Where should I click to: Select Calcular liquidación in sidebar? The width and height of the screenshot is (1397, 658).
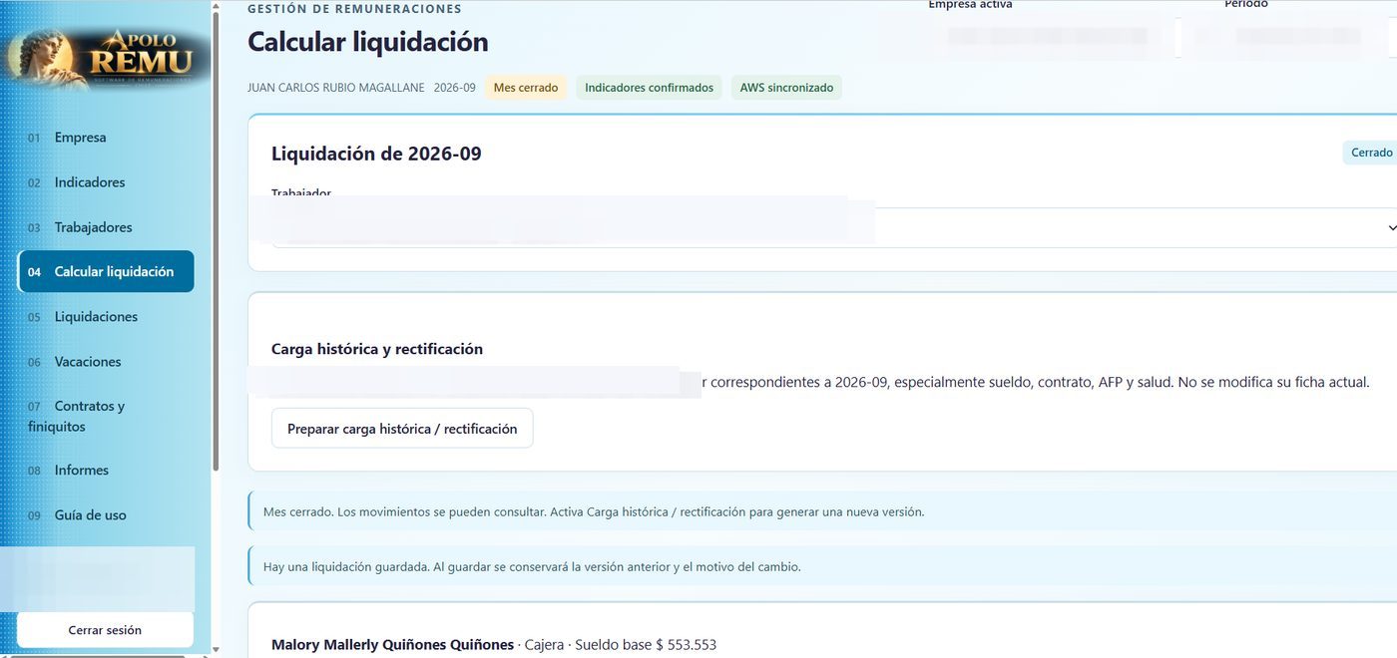[106, 271]
